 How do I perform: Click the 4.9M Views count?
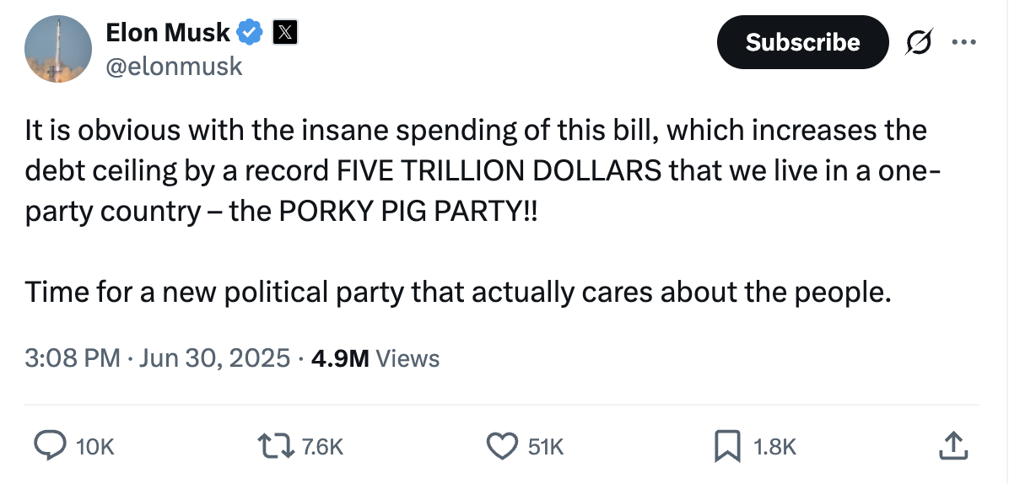375,358
